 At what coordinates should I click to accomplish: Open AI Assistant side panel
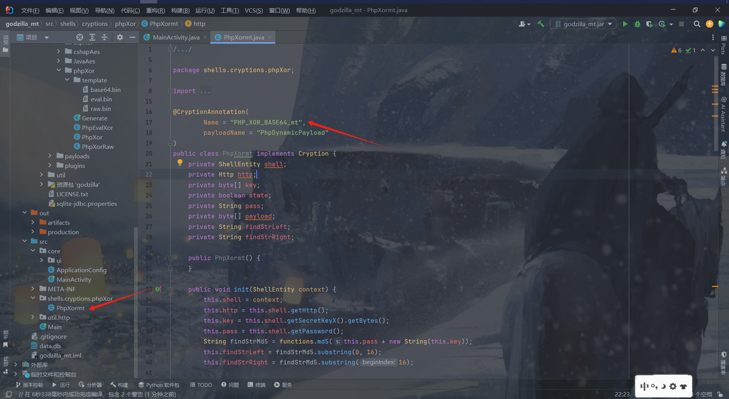click(x=723, y=114)
